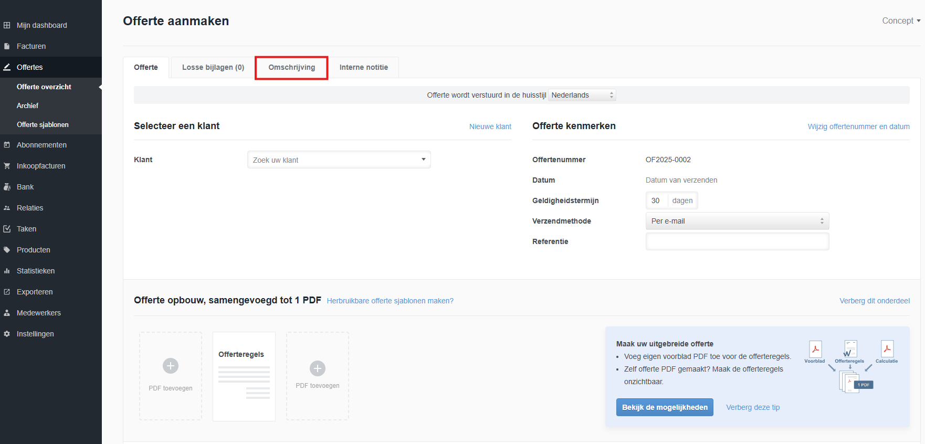925x444 pixels.
Task: Switch to the Omschrijving tab
Action: 291,68
